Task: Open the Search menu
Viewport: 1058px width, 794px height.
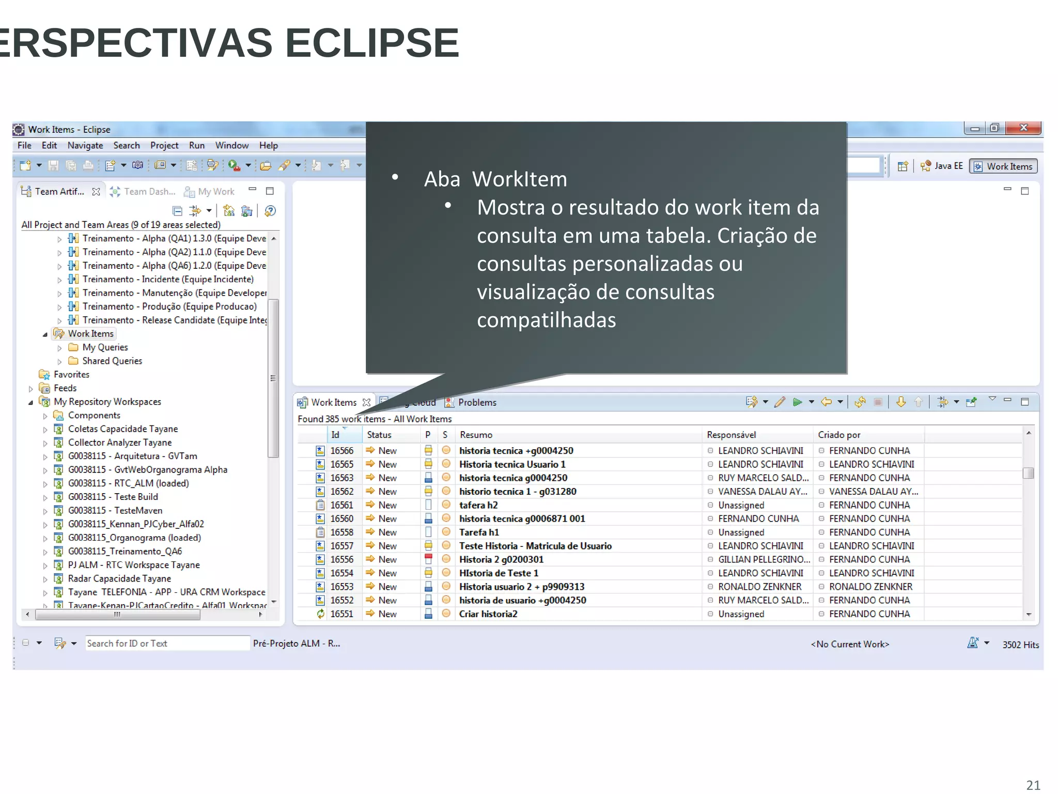Action: [x=127, y=146]
